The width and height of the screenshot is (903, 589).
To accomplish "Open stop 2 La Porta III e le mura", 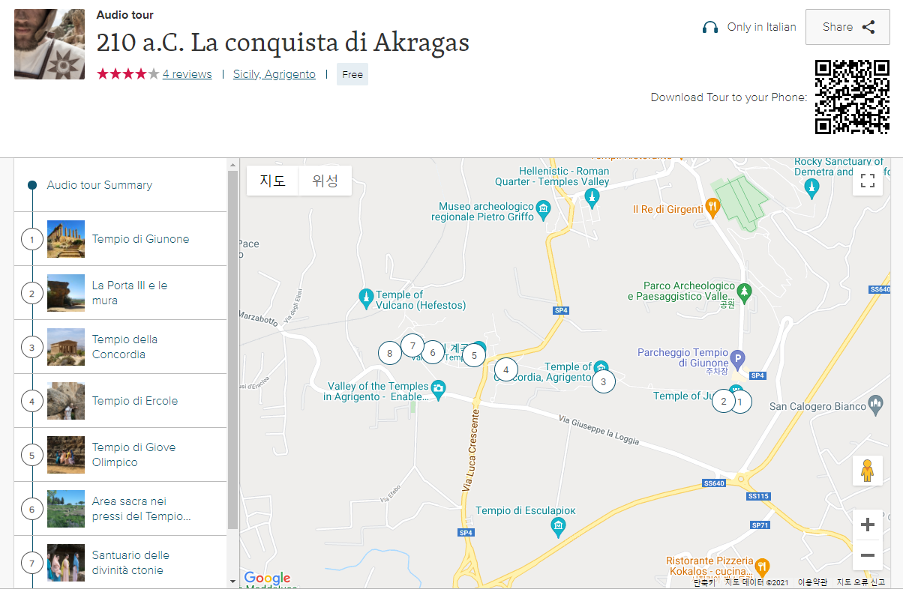I will point(120,293).
